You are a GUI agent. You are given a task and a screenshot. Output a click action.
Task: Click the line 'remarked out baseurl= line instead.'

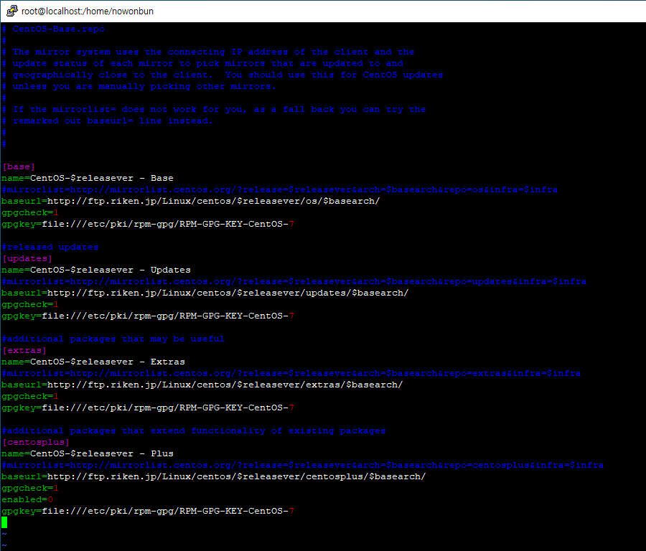point(107,121)
